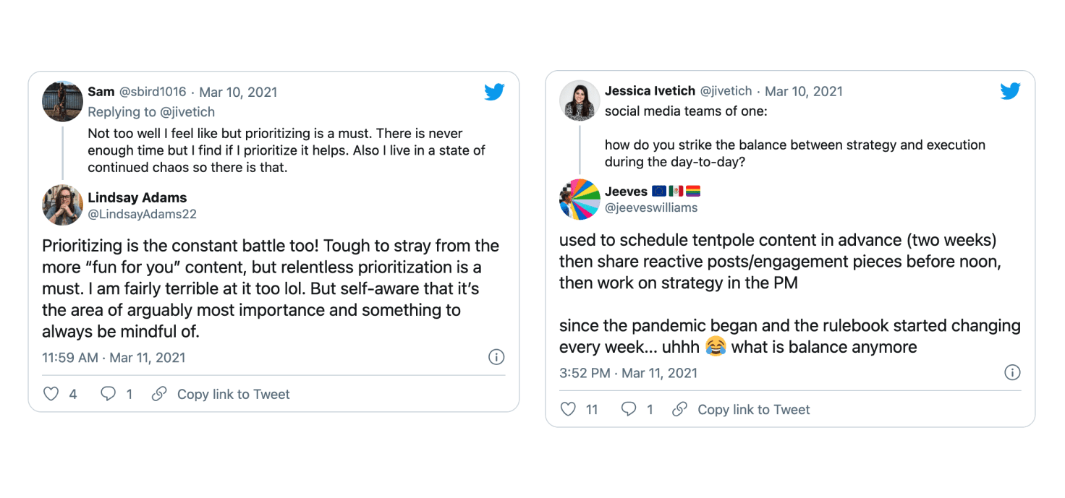Screen dimensions: 1065x498
Task: Click the colorful Jeeves avatar
Action: pos(580,199)
